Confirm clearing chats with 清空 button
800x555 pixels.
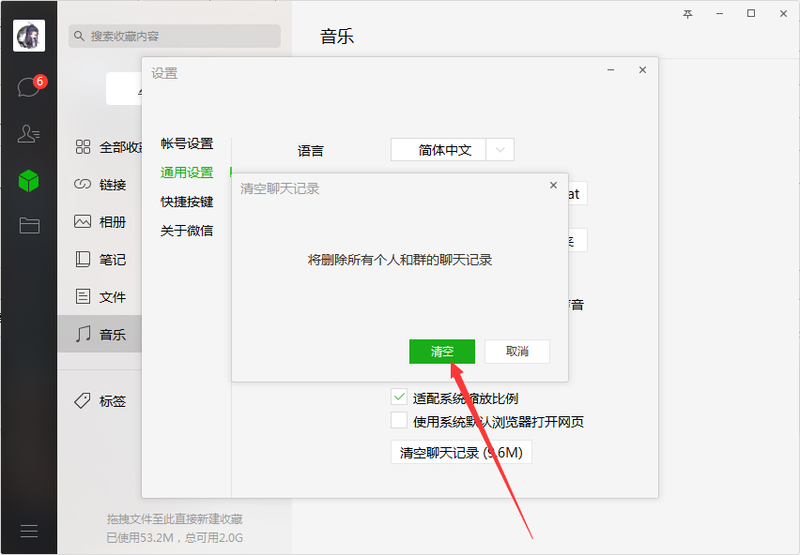point(441,351)
